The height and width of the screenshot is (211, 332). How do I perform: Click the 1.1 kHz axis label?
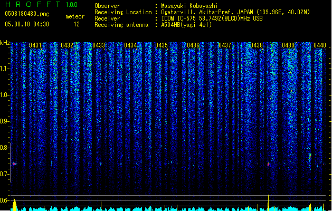4,69
